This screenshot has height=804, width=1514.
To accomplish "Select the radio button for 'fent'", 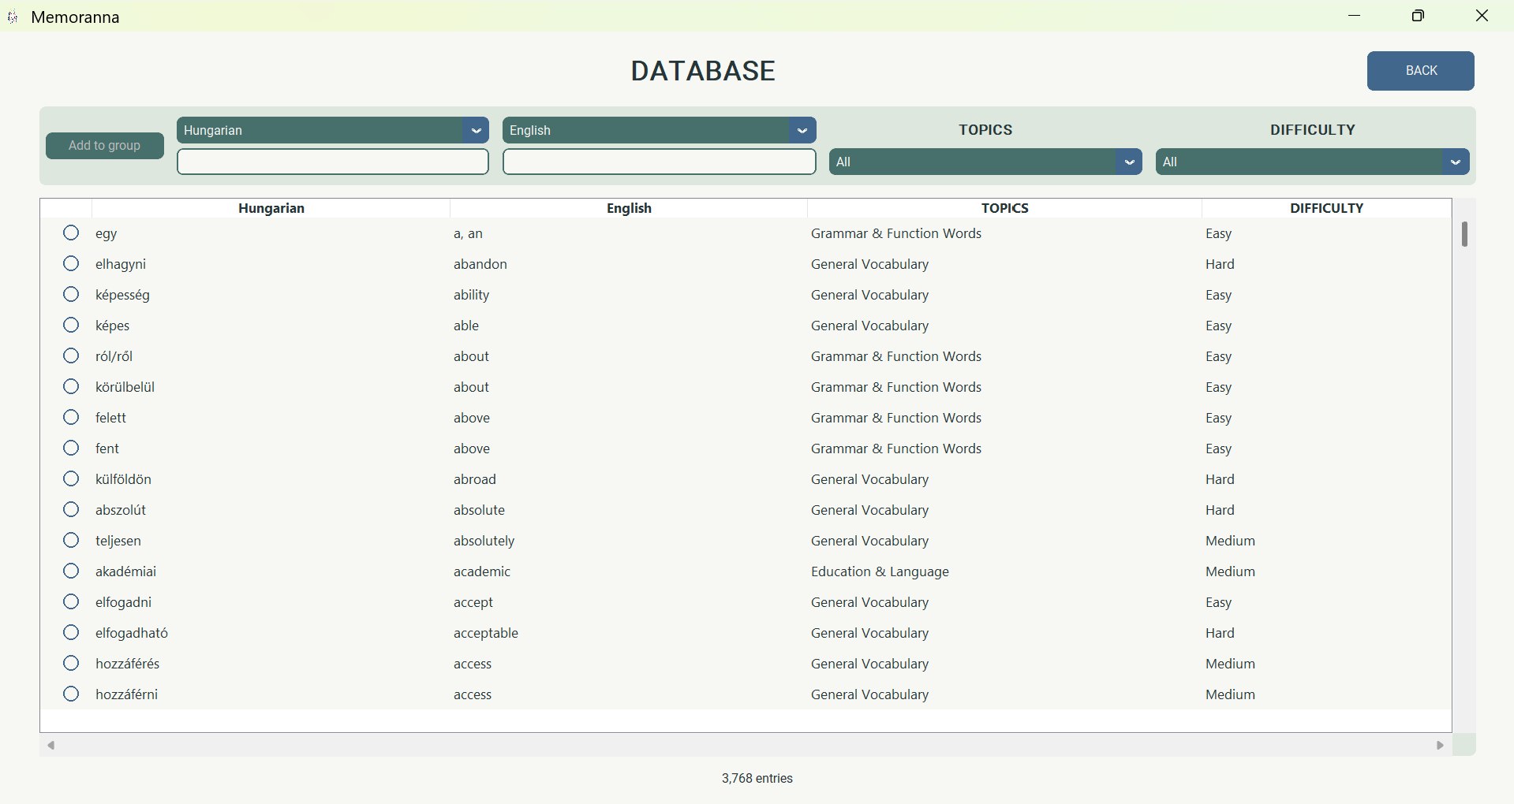I will point(71,449).
